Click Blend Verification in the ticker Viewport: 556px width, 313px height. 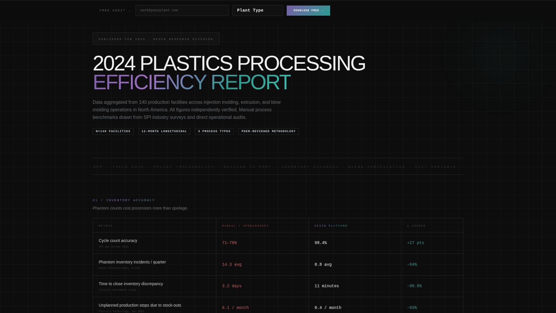(377, 167)
